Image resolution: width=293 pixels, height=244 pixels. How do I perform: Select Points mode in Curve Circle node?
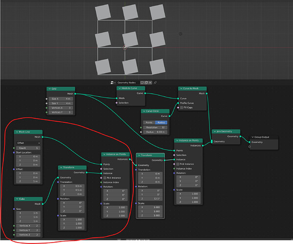(149, 123)
